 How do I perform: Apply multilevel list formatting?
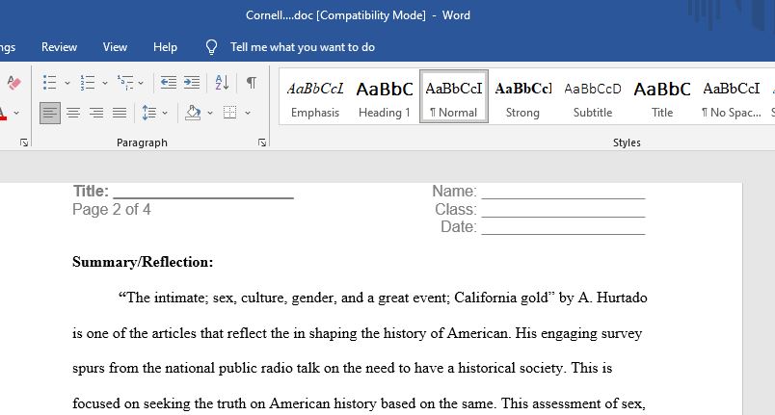pos(125,83)
